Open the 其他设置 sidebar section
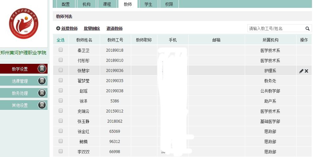Viewport: 313px width, 157px height. pos(20,105)
